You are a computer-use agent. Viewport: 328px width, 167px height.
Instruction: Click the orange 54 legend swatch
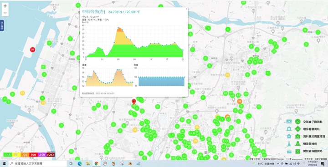click(x=25, y=155)
